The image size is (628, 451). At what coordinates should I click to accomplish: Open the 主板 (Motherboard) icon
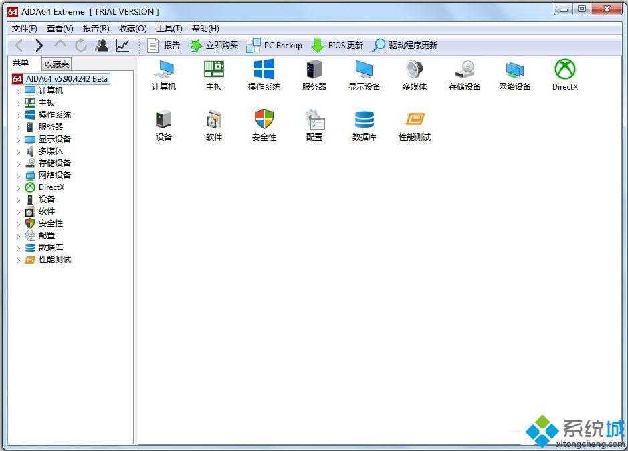[213, 74]
